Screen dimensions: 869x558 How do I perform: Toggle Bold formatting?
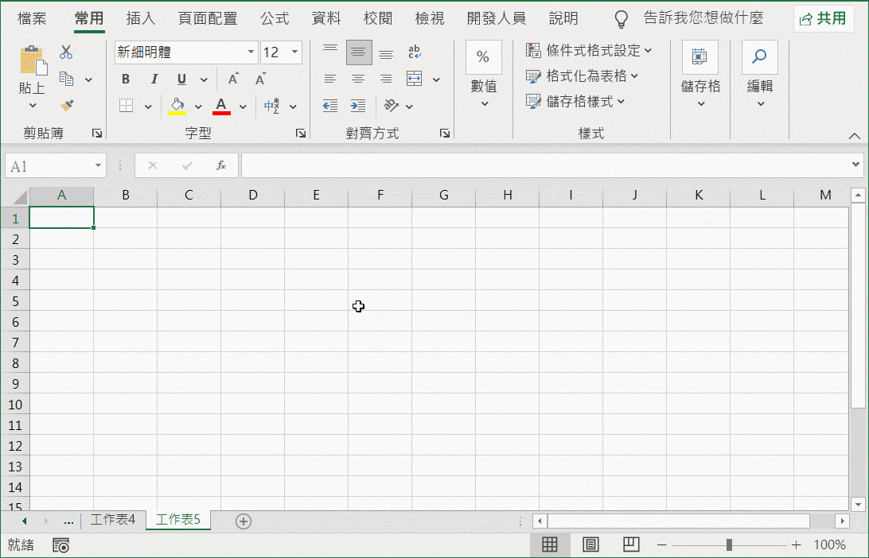pos(126,79)
